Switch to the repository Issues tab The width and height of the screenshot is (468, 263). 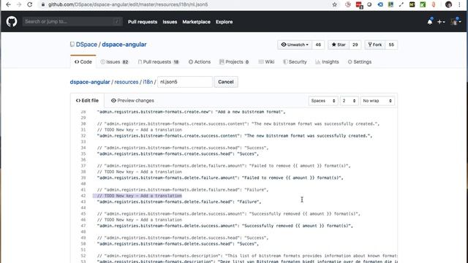(114, 61)
